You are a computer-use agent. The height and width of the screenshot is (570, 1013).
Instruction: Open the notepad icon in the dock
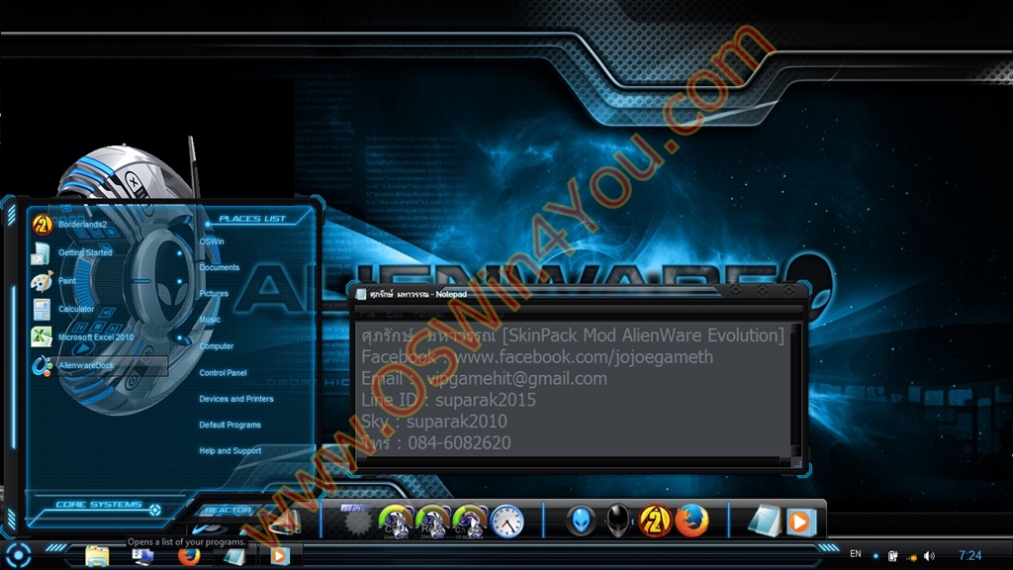click(x=765, y=521)
